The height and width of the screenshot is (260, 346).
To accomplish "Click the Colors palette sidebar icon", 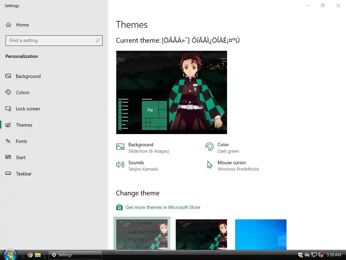I will [8, 92].
